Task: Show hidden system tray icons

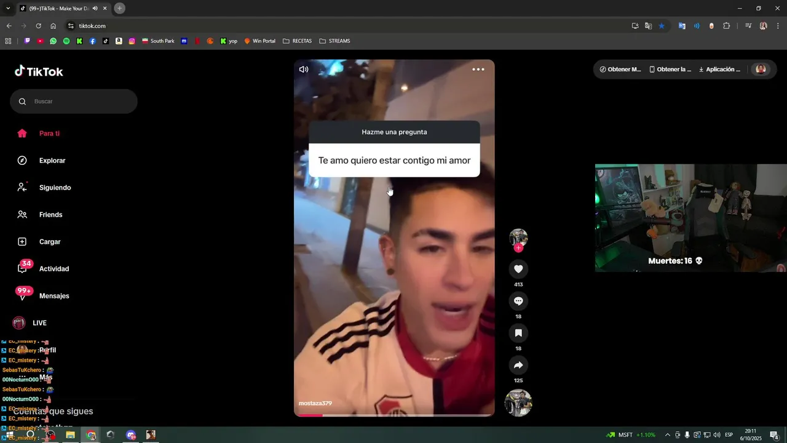Action: click(x=668, y=435)
